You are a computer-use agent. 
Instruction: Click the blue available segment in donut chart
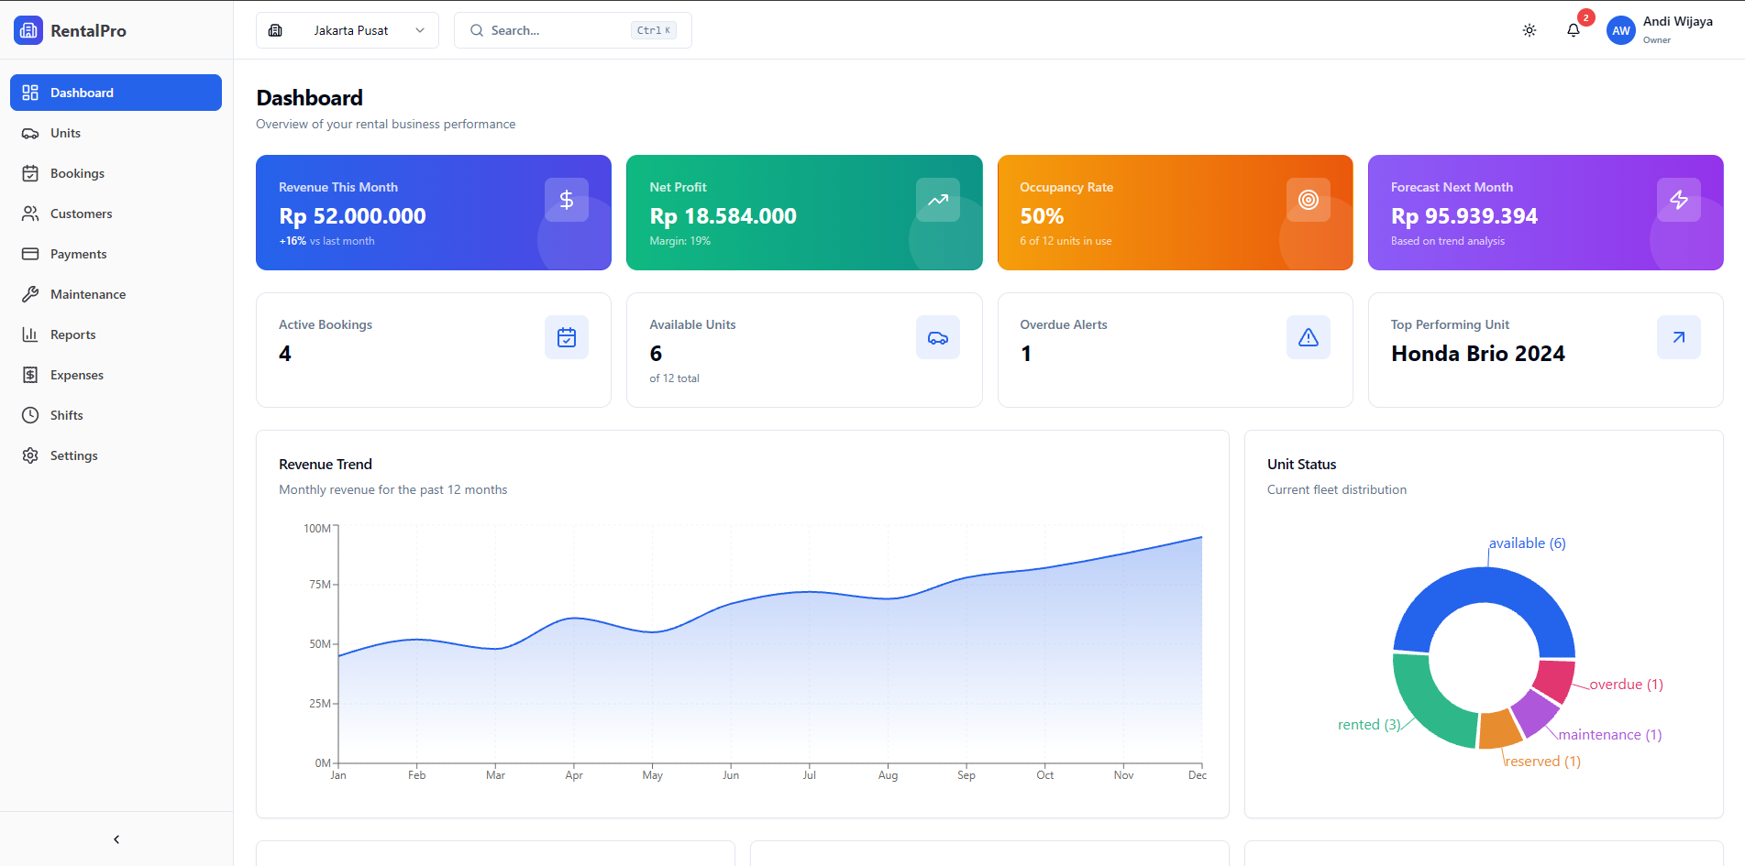tap(1483, 586)
